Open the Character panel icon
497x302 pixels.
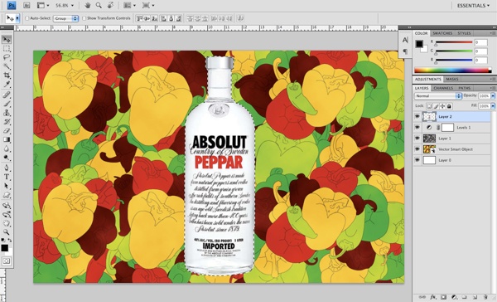click(x=405, y=40)
